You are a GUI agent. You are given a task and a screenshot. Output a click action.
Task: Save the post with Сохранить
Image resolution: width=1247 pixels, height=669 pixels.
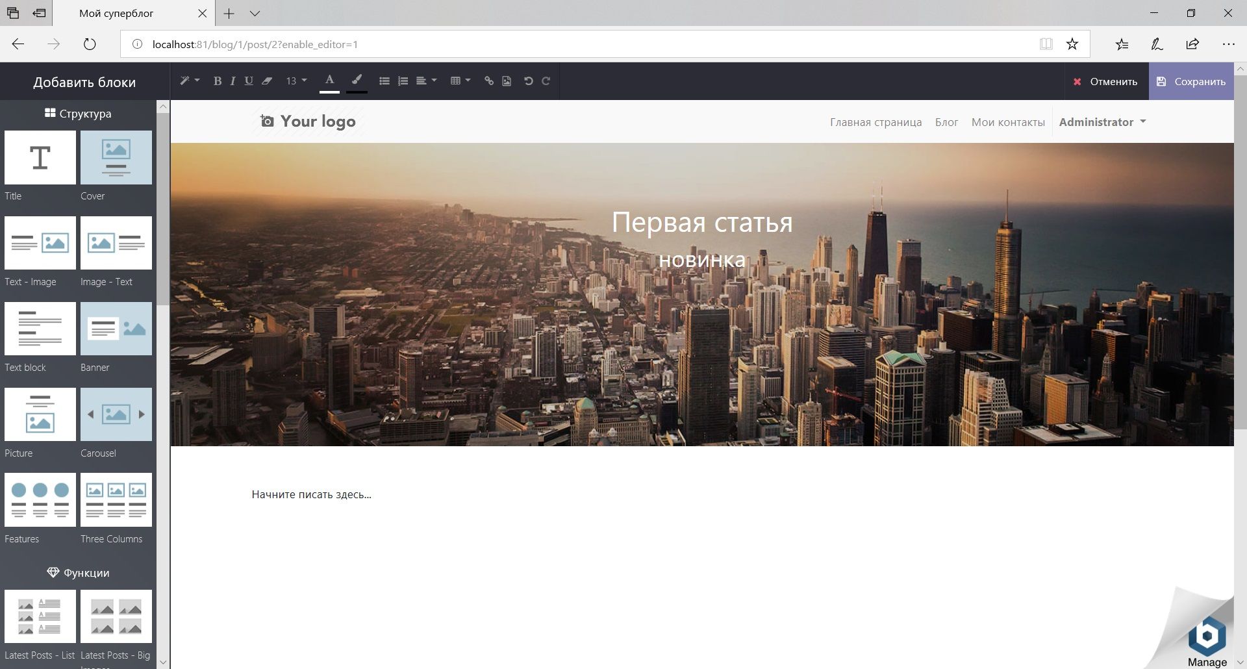pos(1192,81)
